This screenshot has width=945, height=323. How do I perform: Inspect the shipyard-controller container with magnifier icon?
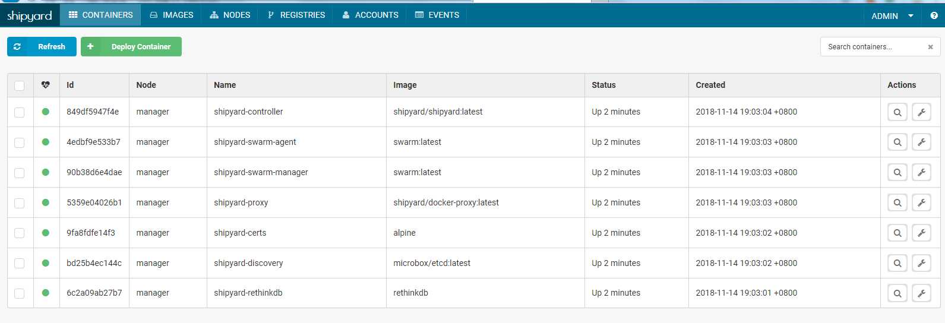pyautogui.click(x=897, y=112)
